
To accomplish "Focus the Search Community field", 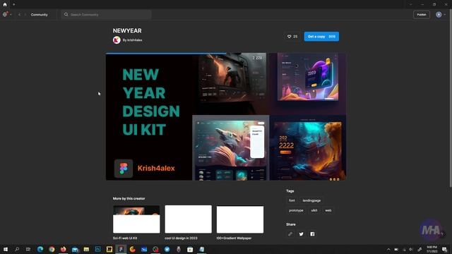I will (x=106, y=14).
